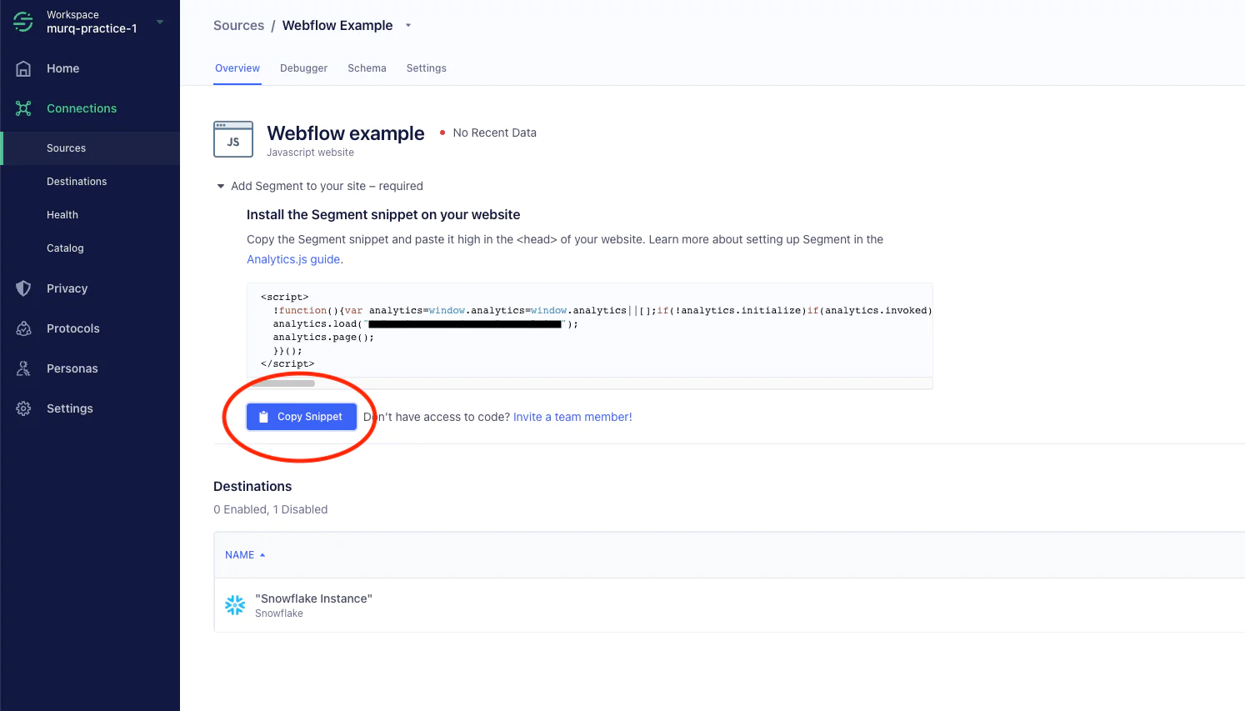
Task: Open the Webflow Example source dropdown
Action: (x=408, y=26)
